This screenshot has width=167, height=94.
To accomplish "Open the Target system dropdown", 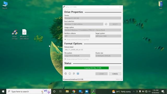I will click(x=108, y=36).
